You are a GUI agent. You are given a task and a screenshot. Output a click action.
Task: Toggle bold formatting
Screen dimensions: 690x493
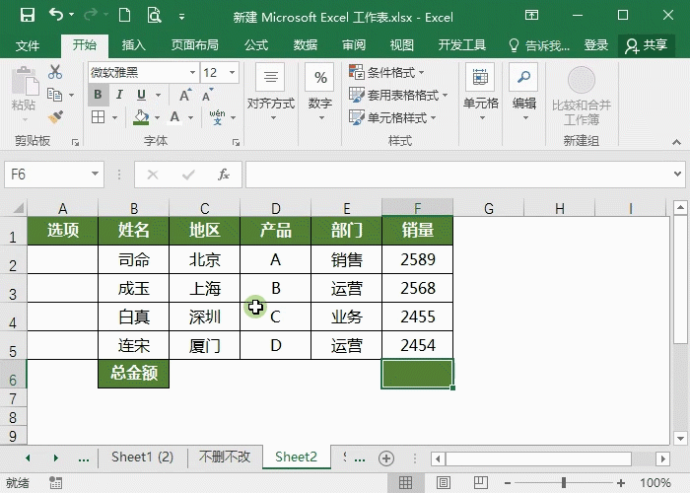point(99,95)
